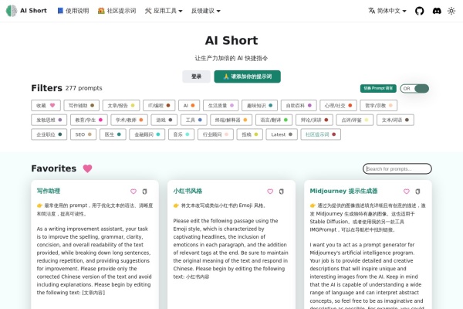The width and height of the screenshot is (463, 309).
Task: Enable the 医生 filter tag
Action: (113, 134)
